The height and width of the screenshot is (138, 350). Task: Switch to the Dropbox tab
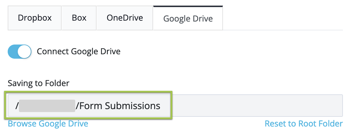[35, 18]
